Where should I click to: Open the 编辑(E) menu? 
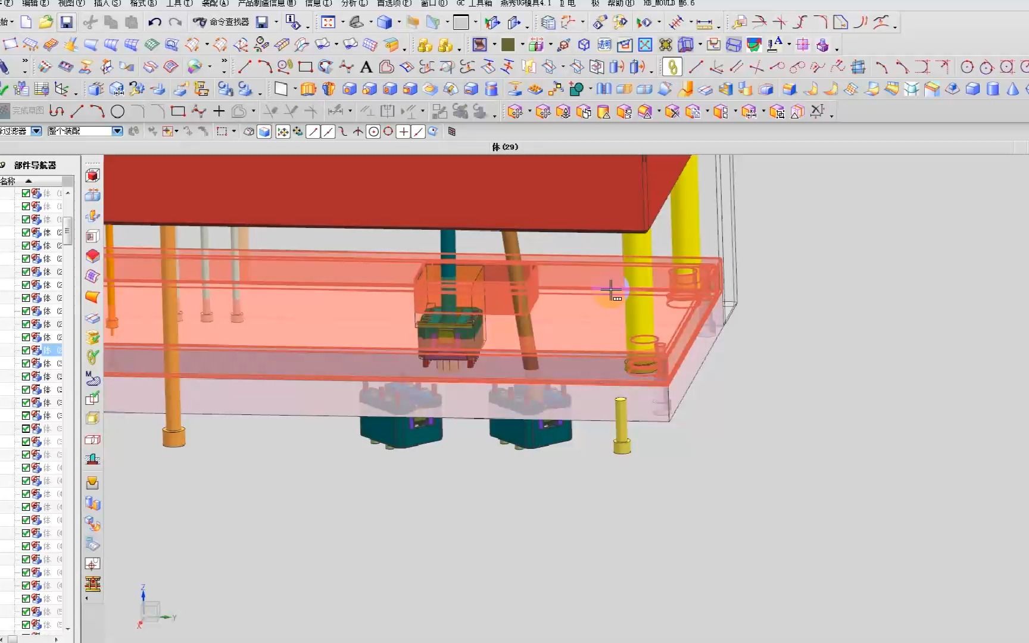(36, 3)
